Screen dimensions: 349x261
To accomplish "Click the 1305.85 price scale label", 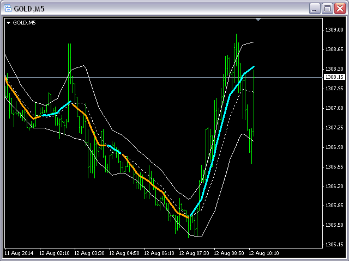I will [x=334, y=206].
